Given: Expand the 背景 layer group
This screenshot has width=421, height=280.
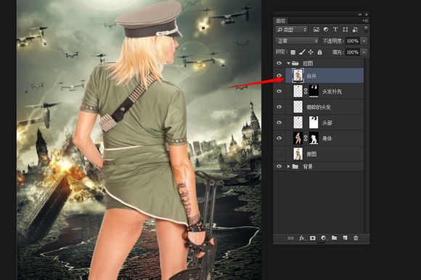Looking at the screenshot, I should (289, 167).
